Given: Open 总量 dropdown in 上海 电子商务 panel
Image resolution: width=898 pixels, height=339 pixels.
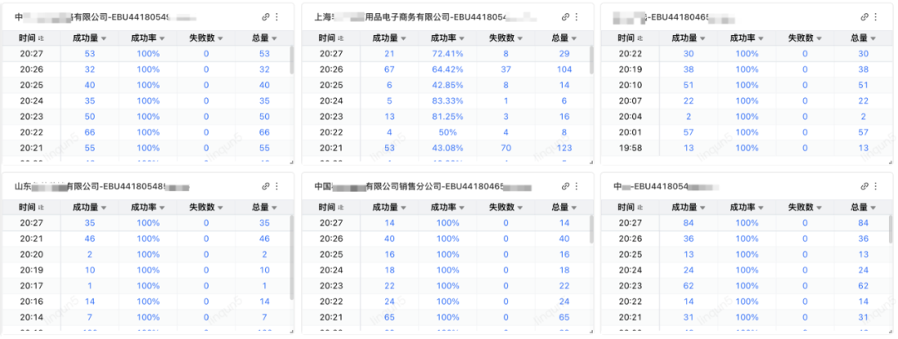Looking at the screenshot, I should pos(574,39).
